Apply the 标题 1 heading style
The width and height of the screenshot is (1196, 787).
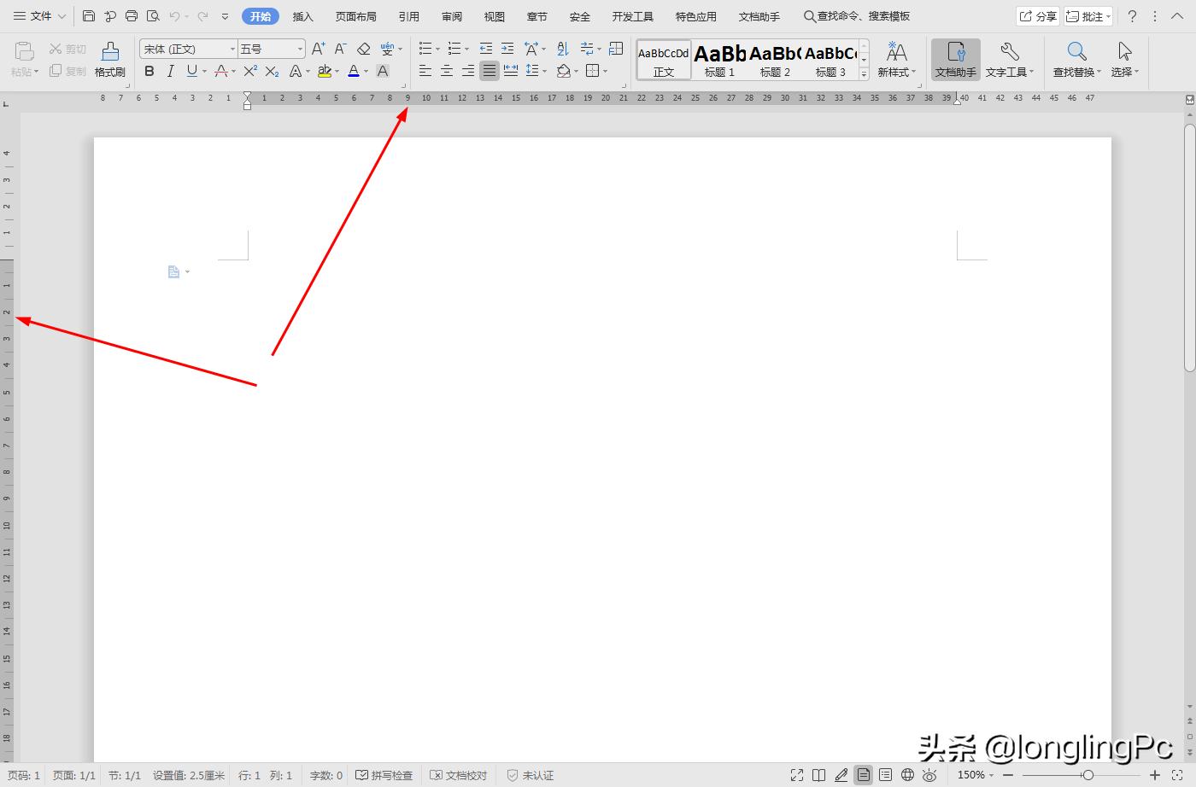point(719,60)
